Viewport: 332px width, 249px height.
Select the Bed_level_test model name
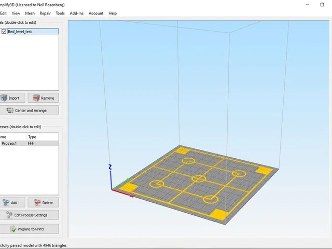pos(33,32)
